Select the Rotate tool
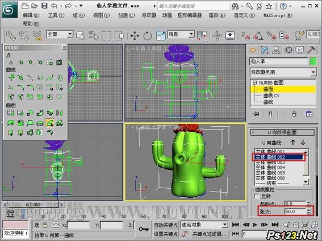The width and height of the screenshot is (322, 241). coord(148,36)
